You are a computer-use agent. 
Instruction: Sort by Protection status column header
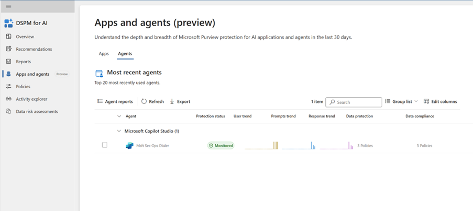(x=211, y=116)
